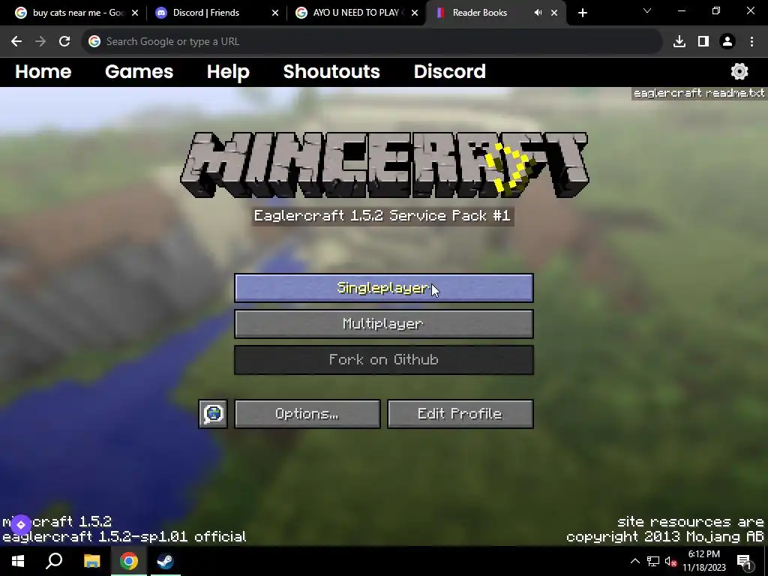This screenshot has width=768, height=576.
Task: Open the Options... menu button
Action: [x=307, y=414]
